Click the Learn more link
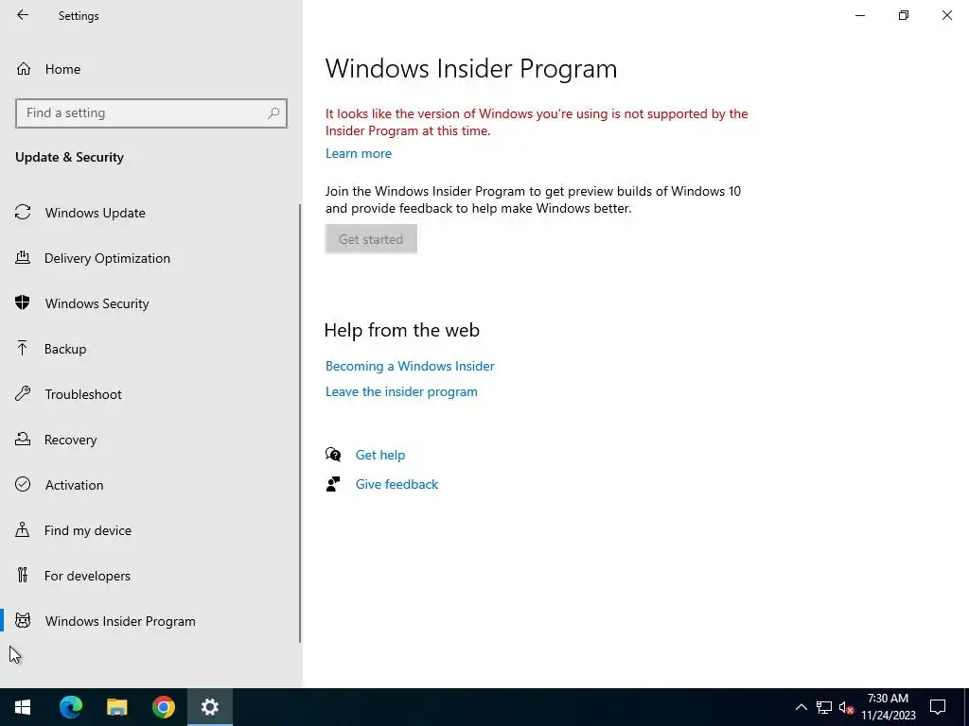The image size is (969, 726). [359, 153]
